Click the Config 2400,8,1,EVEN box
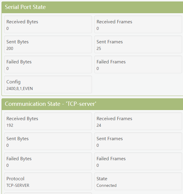Viewport: 183px width, 194px height. [x=48, y=85]
